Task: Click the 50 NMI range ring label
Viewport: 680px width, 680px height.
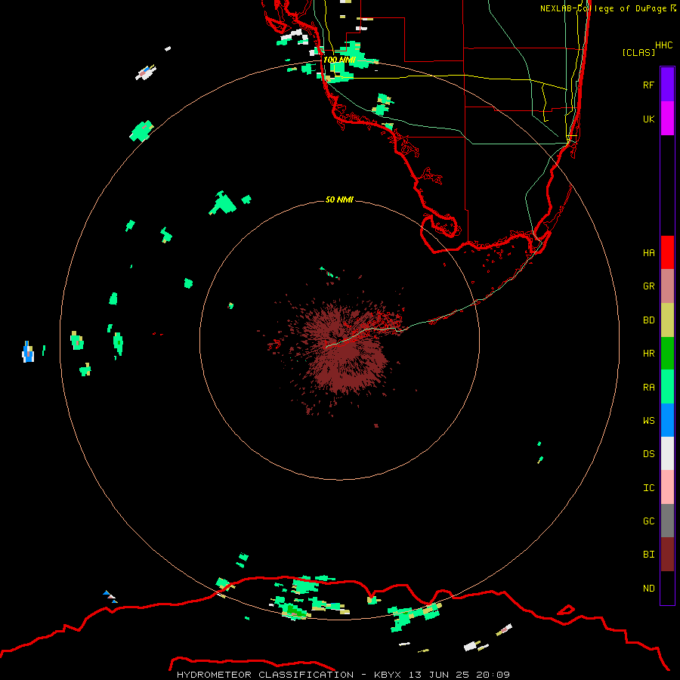Action: click(339, 199)
